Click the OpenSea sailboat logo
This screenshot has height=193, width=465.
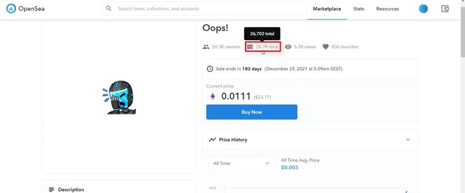11,9
